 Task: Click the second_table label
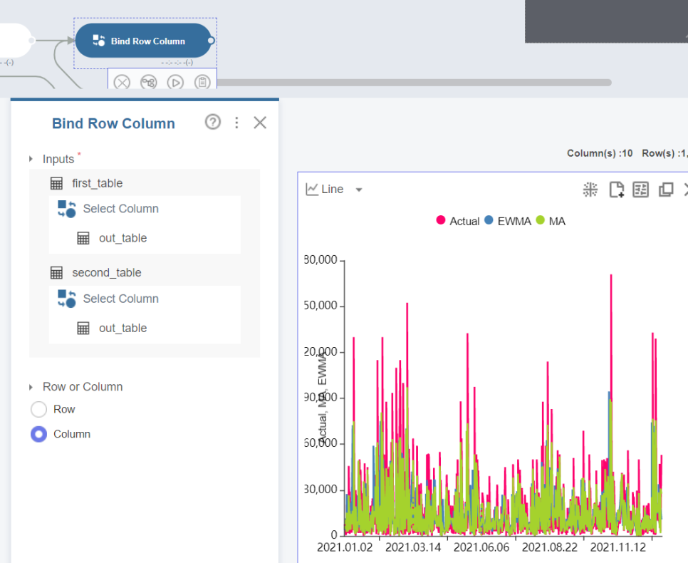107,273
